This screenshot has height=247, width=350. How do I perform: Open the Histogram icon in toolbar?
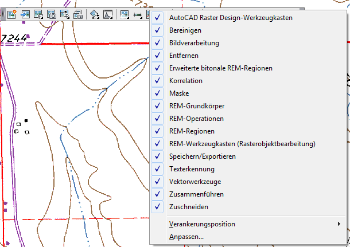108,15
